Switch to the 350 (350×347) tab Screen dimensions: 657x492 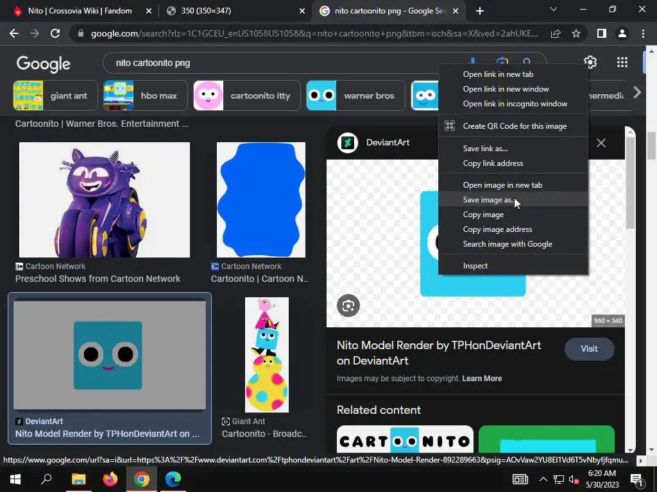235,11
